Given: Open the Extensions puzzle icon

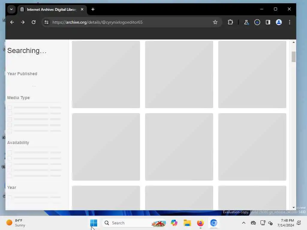Looking at the screenshot, I should [231, 22].
